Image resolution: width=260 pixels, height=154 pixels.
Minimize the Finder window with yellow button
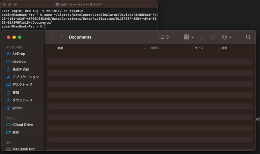[14, 37]
